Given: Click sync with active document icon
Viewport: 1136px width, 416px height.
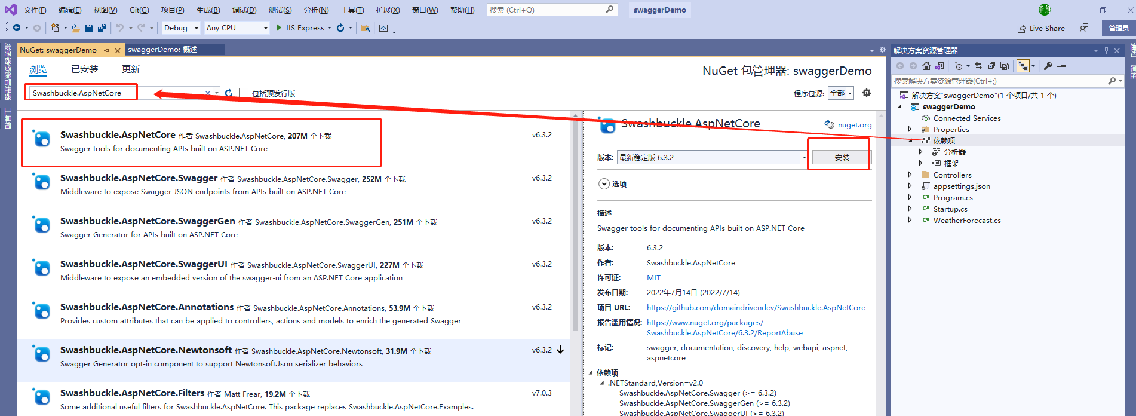Looking at the screenshot, I should pos(978,66).
